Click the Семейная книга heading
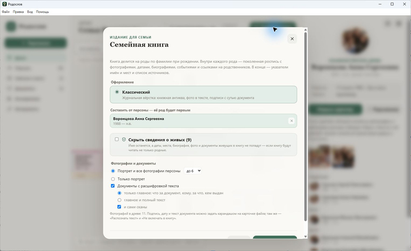 tap(139, 45)
